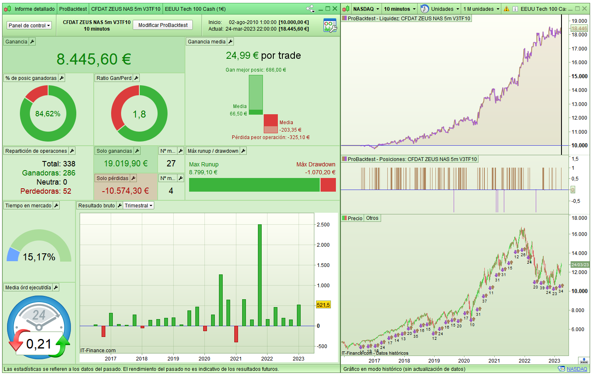Viewport: 593px width, 375px height.
Task: Click the 15,17% time in market value
Action: tap(39, 257)
